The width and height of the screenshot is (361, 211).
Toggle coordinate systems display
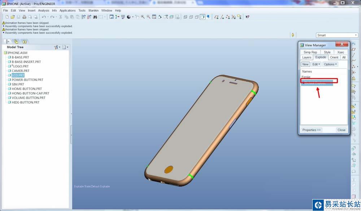pyautogui.click(x=234, y=17)
